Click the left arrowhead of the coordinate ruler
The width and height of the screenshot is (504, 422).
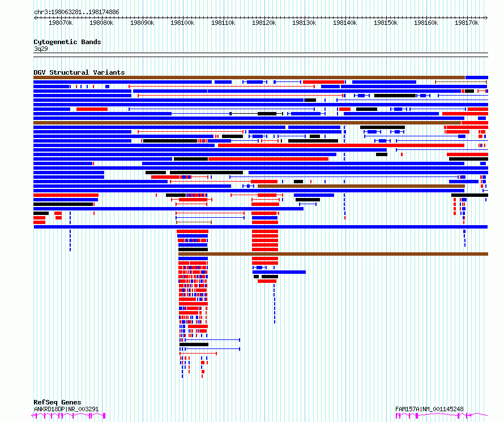coord(35,18)
